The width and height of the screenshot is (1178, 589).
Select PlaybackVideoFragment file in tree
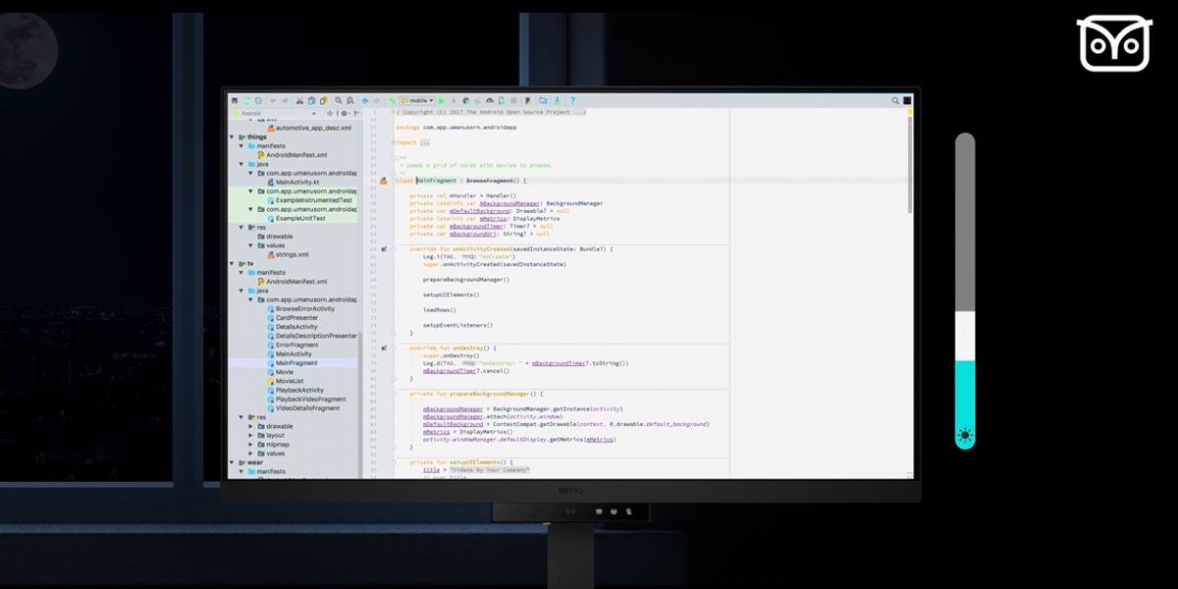pos(310,400)
